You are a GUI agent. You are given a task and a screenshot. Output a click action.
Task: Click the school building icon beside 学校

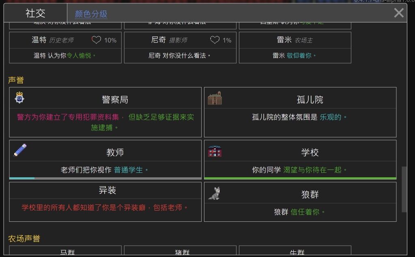point(215,151)
